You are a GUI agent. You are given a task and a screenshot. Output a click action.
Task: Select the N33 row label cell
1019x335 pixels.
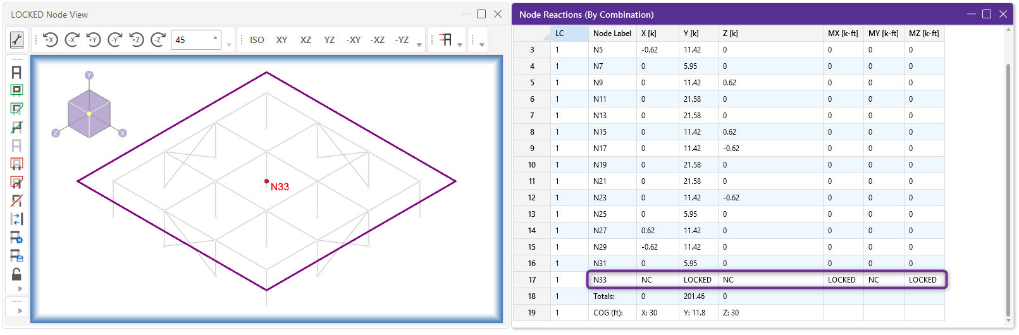(612, 279)
